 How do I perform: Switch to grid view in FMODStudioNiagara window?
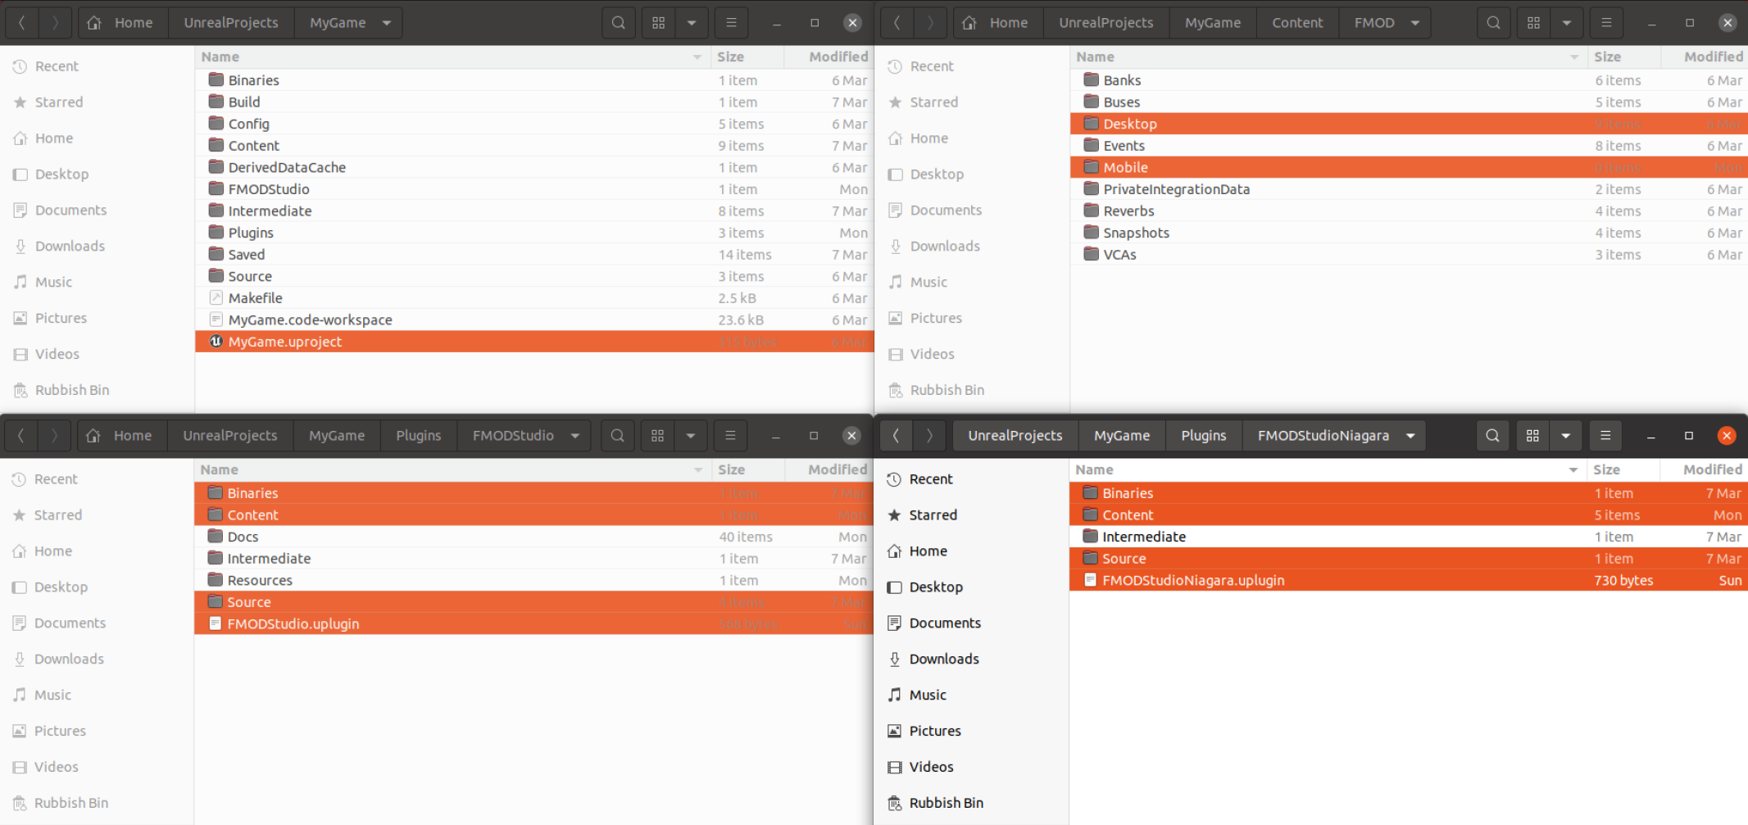(1532, 435)
